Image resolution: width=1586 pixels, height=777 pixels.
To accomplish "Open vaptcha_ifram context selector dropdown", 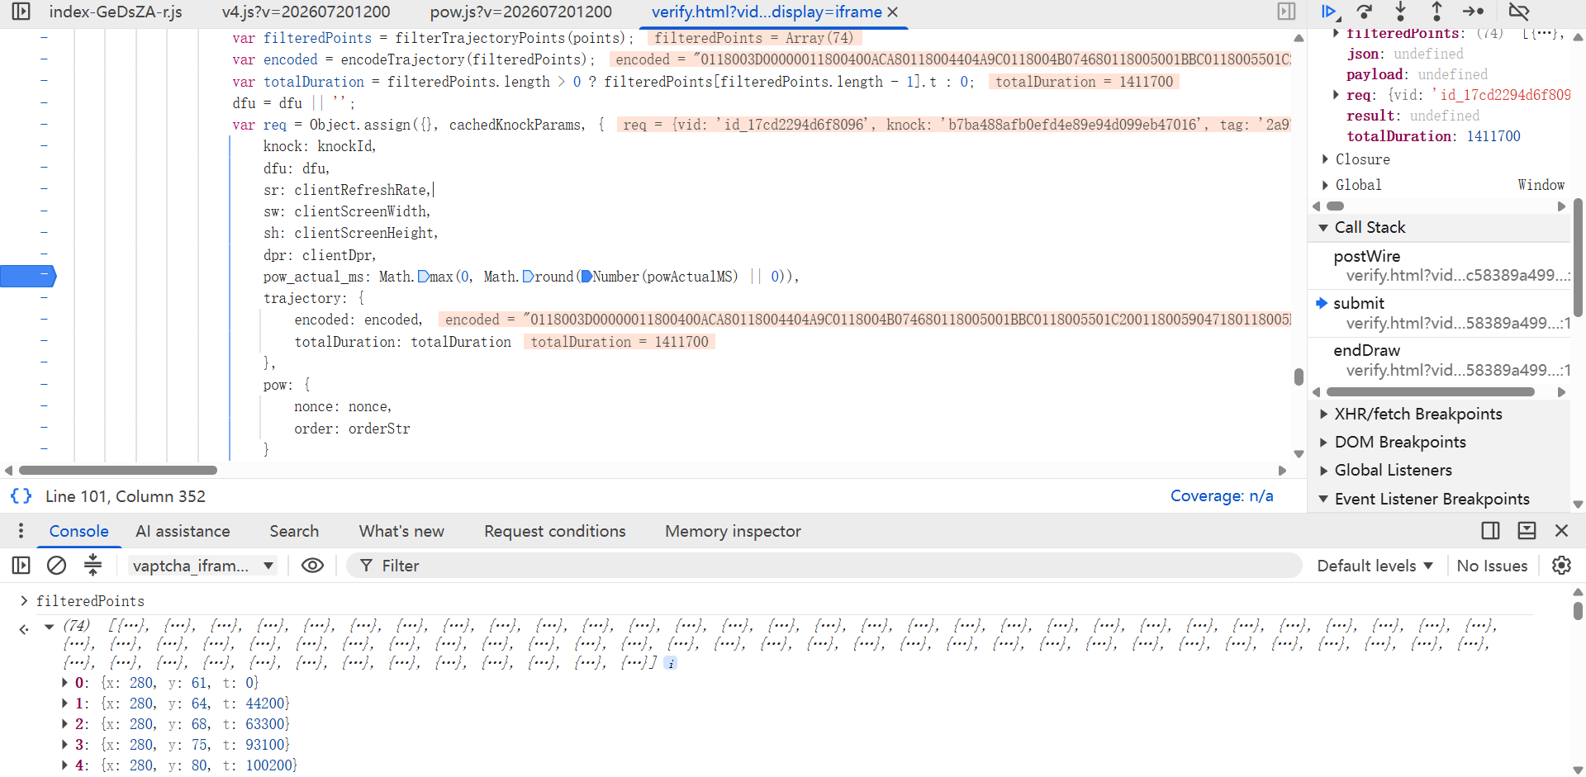I will coord(202,566).
